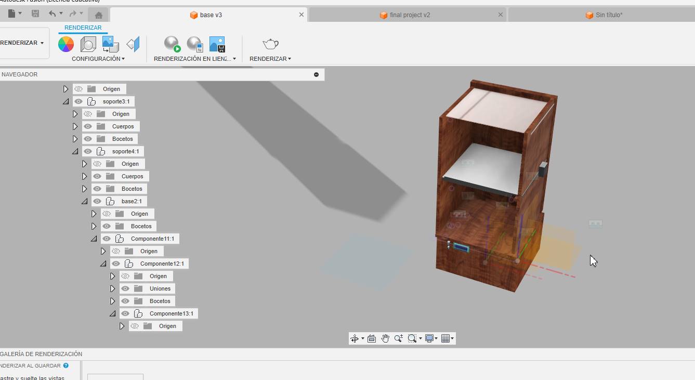Capture image with save-picture icon
This screenshot has height=380, width=695.
coord(217,44)
